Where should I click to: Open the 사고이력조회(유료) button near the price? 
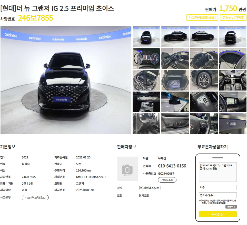pos(202,17)
